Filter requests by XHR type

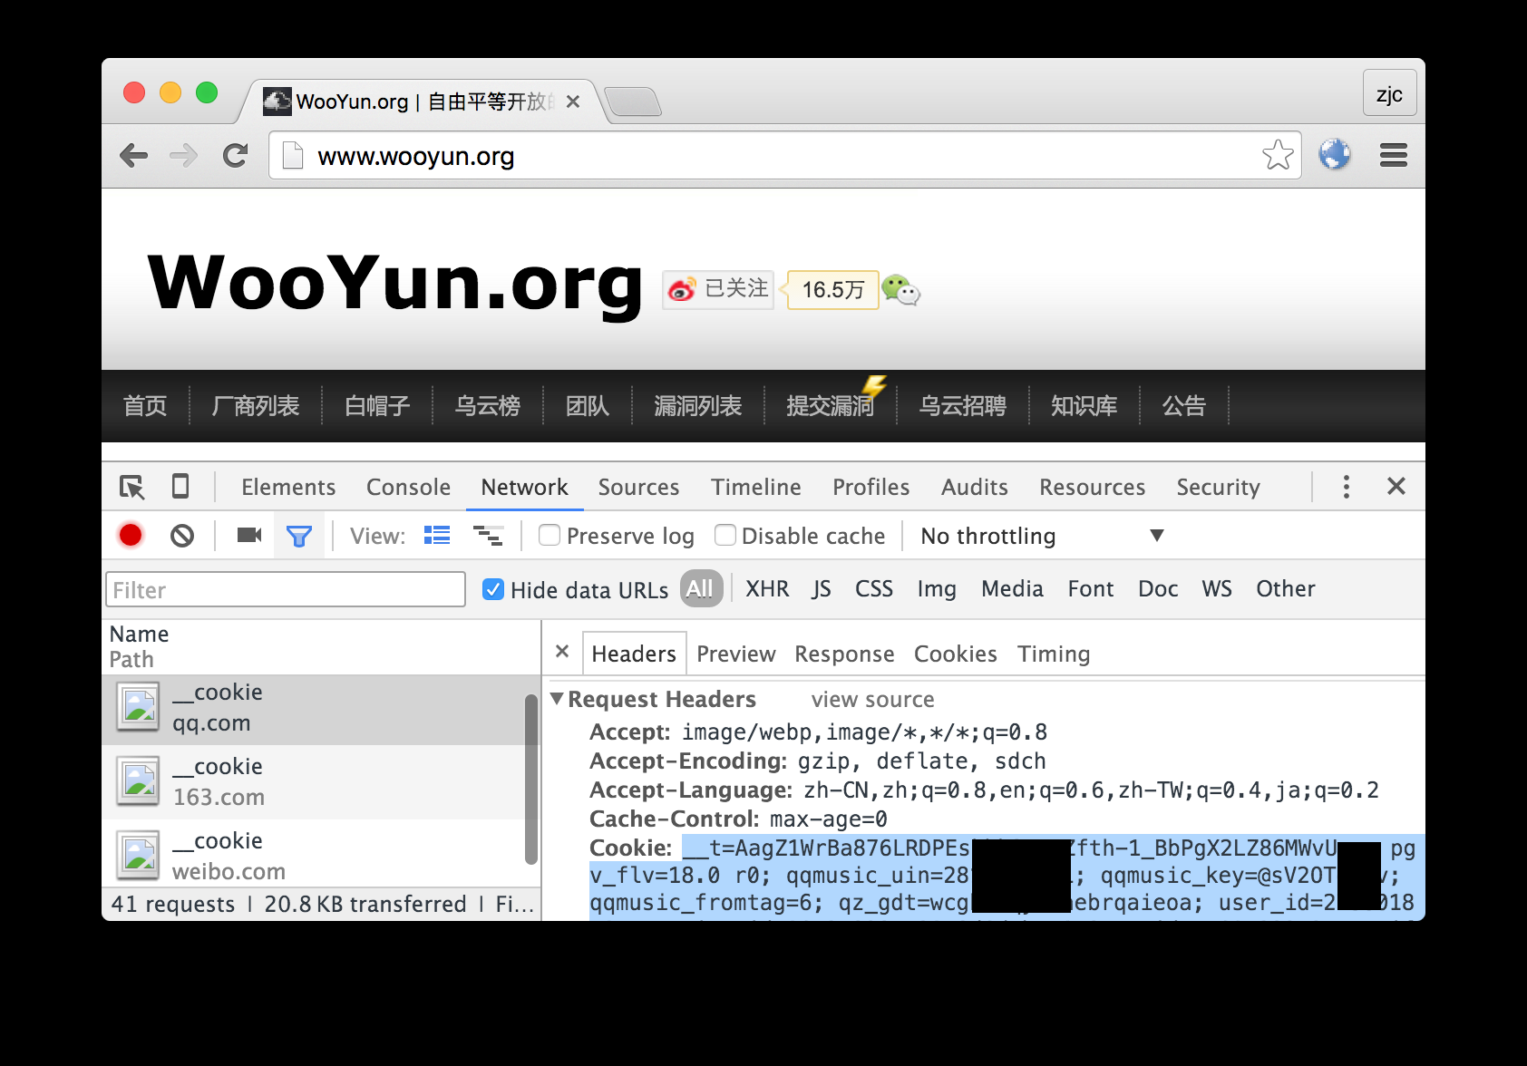pos(767,588)
